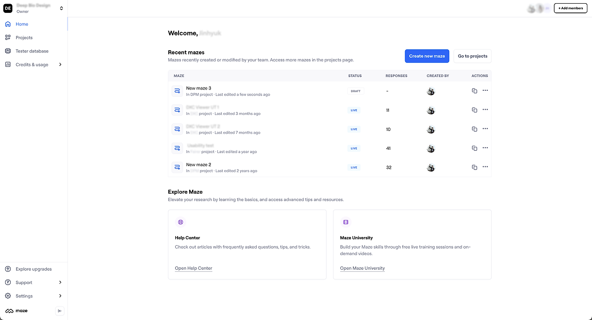Click the maze logo in sidebar
The width and height of the screenshot is (592, 320).
[17, 311]
